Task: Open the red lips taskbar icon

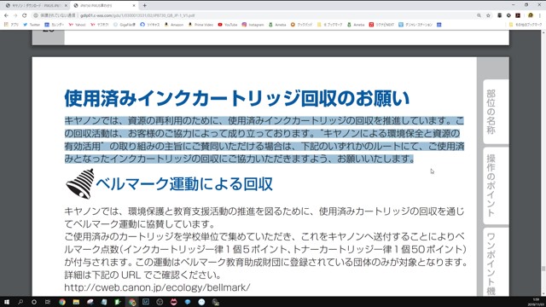Action: point(173,302)
